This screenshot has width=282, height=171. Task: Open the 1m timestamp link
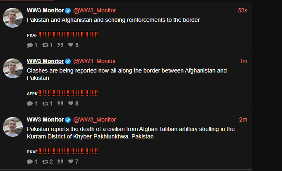click(x=243, y=61)
